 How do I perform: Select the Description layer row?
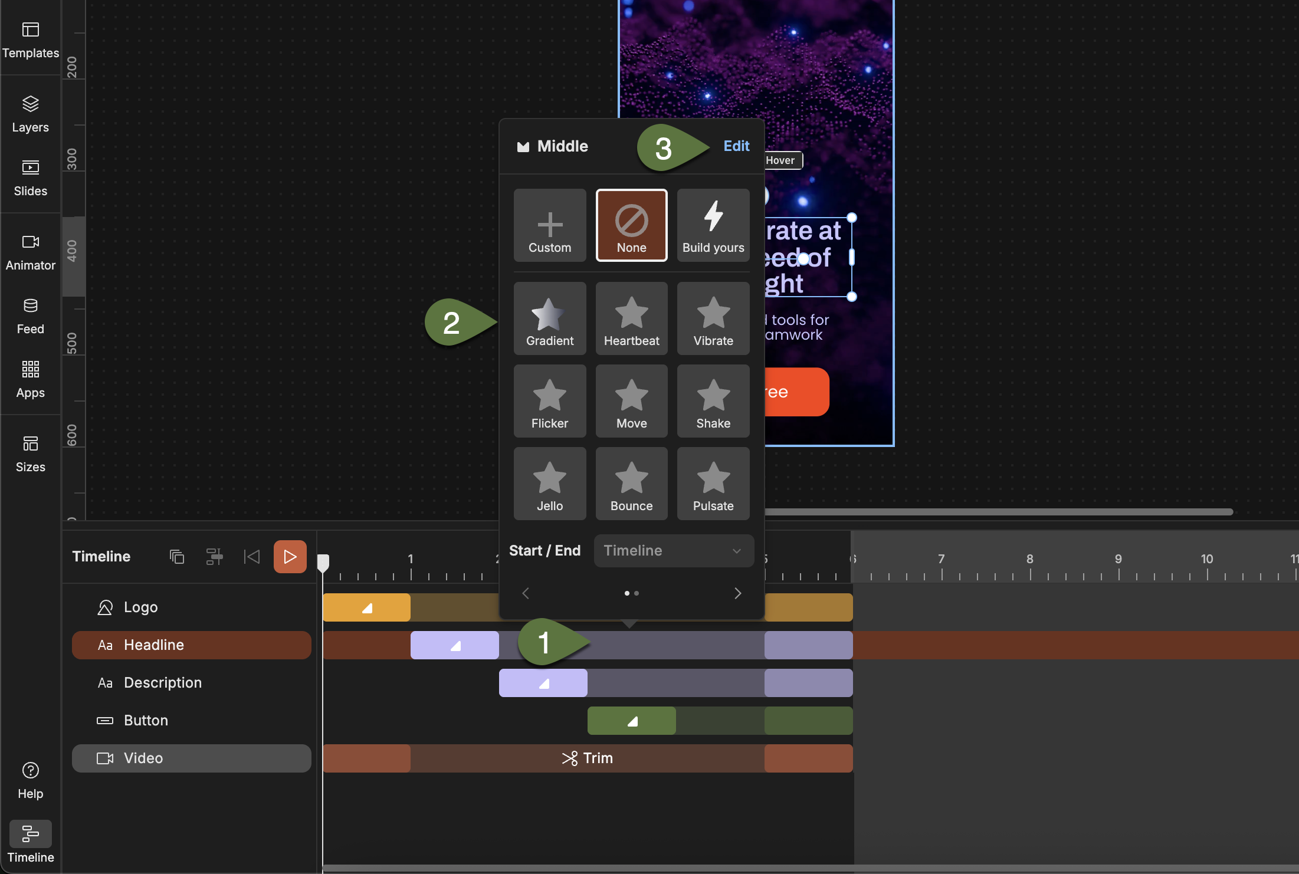click(x=192, y=683)
